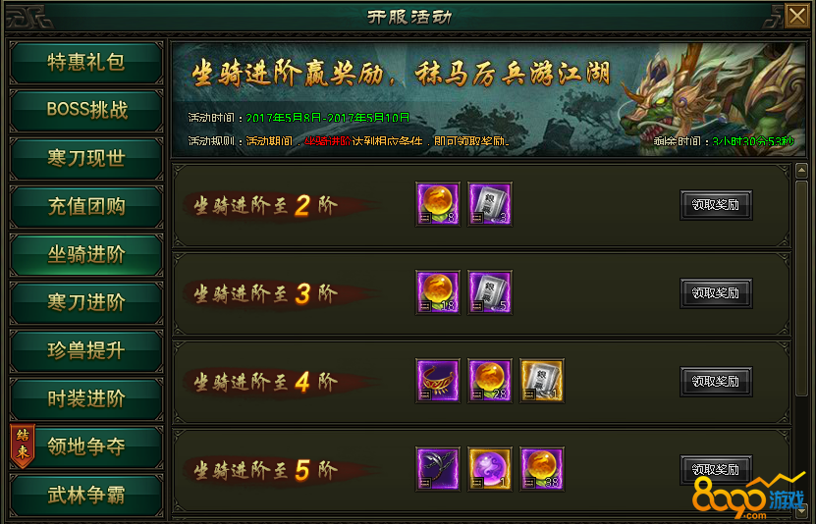
Task: Click the red belt equipment icon in tier 4
Action: [x=438, y=381]
